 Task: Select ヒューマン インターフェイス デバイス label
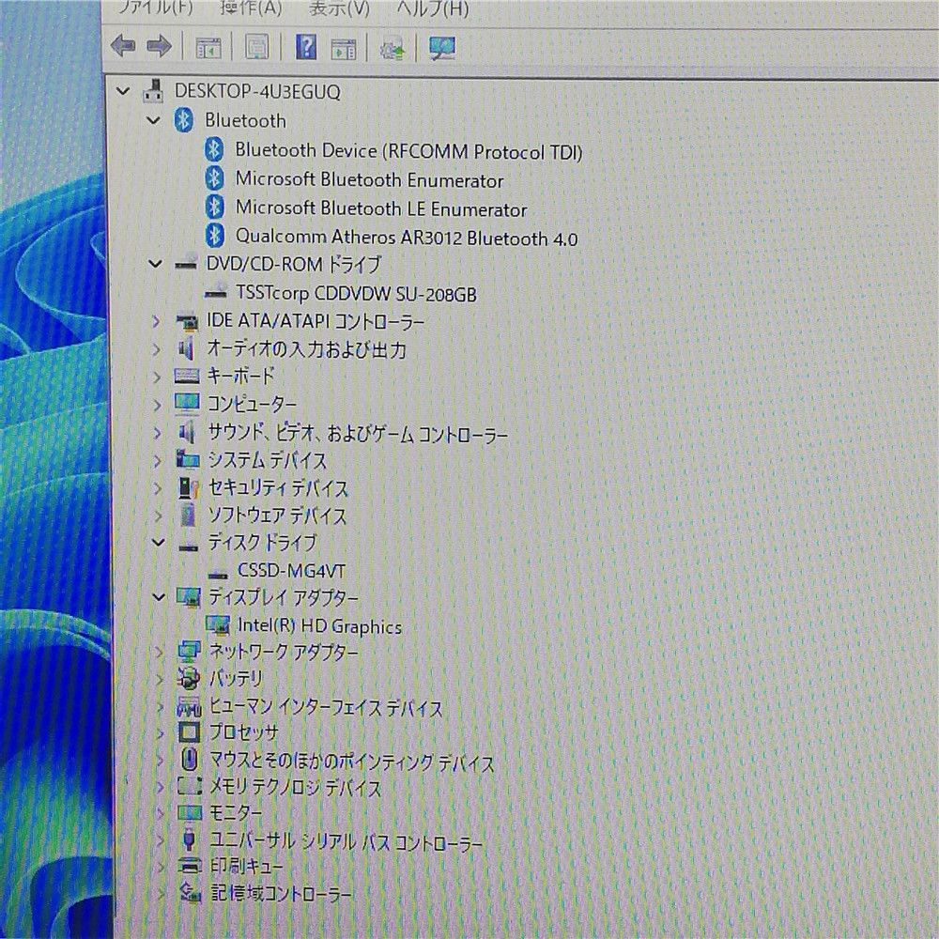[326, 707]
